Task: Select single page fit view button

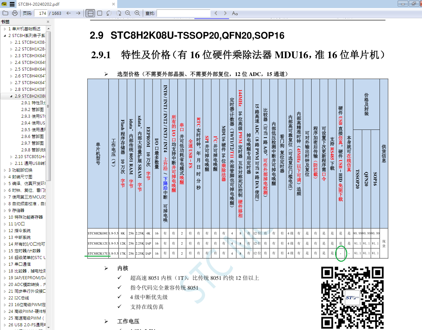Action: tap(100, 13)
